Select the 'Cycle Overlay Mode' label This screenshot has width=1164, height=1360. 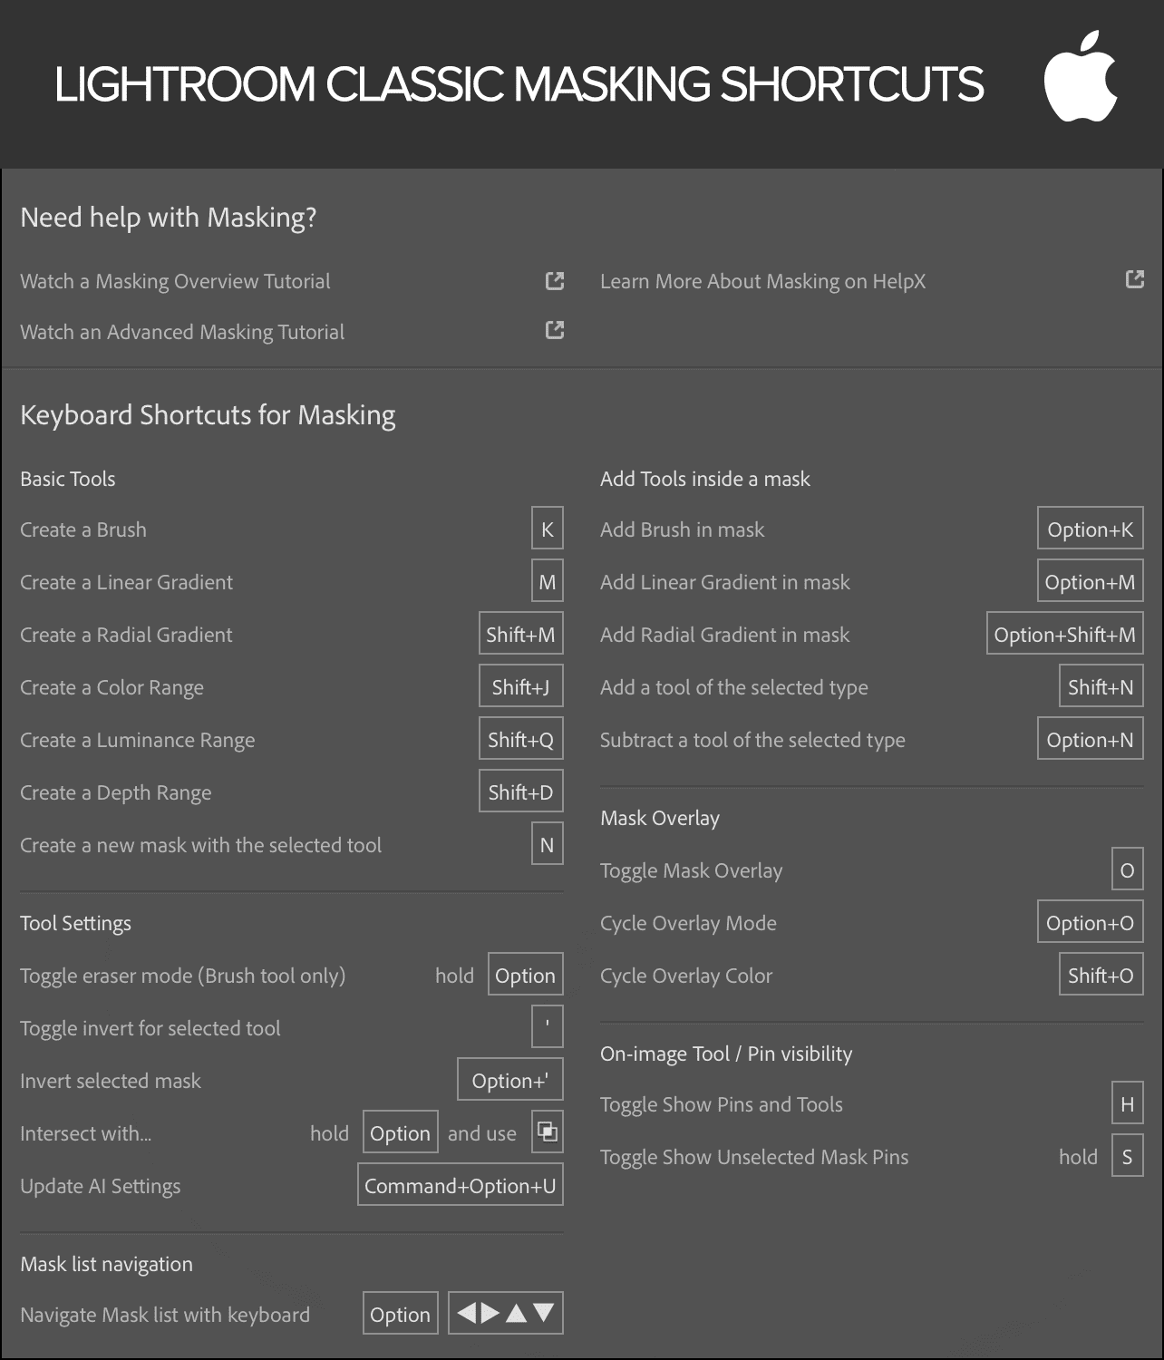pos(689,923)
